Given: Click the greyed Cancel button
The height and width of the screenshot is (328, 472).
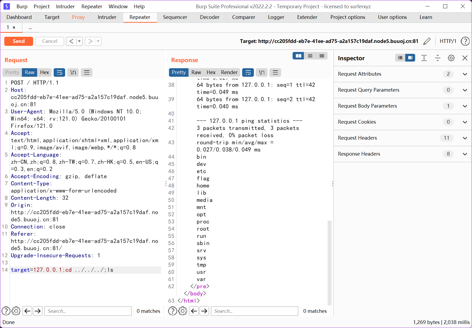Looking at the screenshot, I should [50, 41].
